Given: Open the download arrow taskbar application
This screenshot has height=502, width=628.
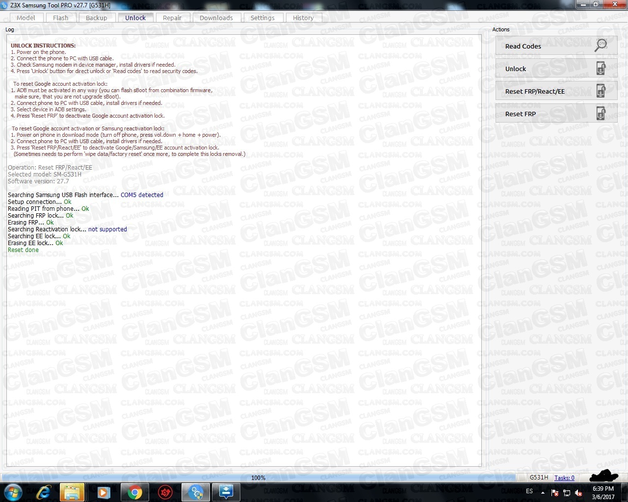Looking at the screenshot, I should click(226, 492).
